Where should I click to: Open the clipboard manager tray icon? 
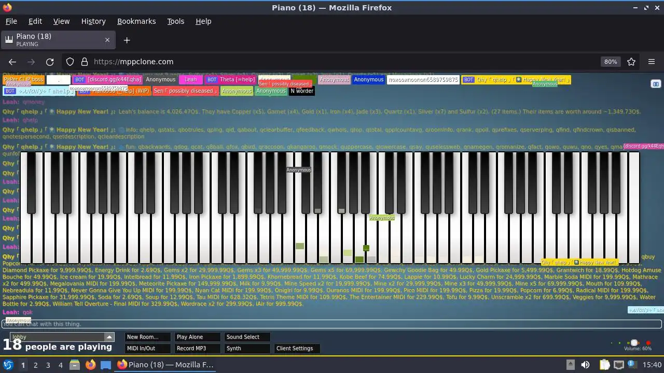pyautogui.click(x=604, y=365)
